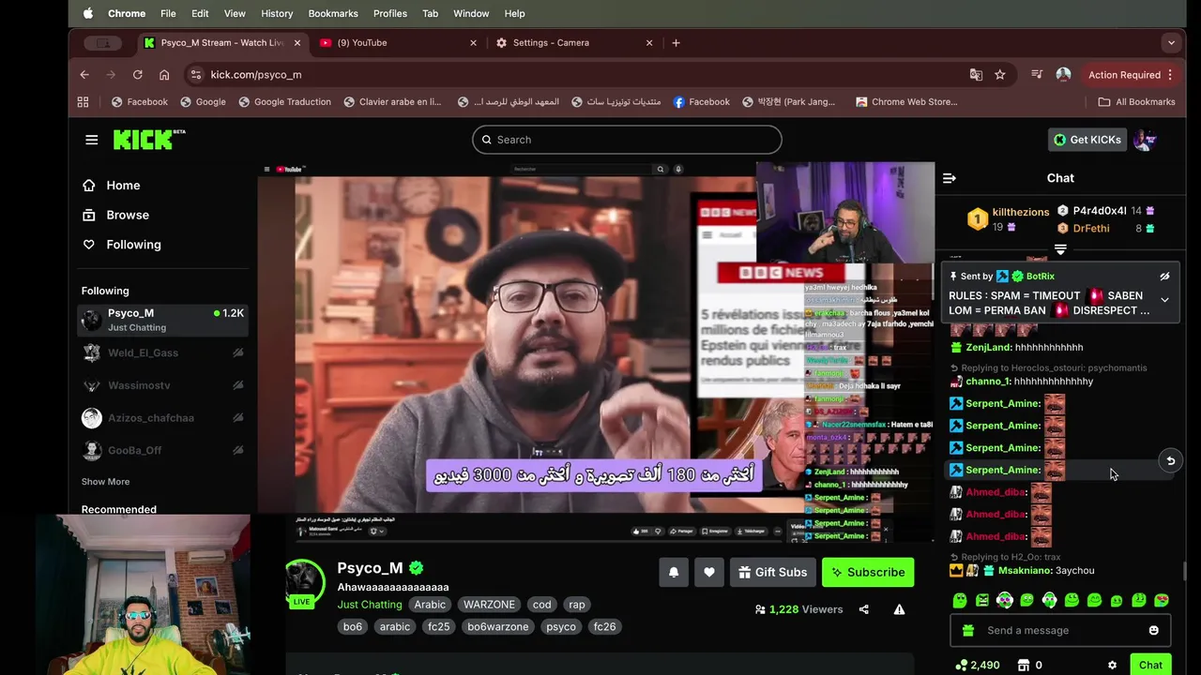Open the hamburger sidebar menu
This screenshot has height=675, width=1201.
tap(91, 140)
